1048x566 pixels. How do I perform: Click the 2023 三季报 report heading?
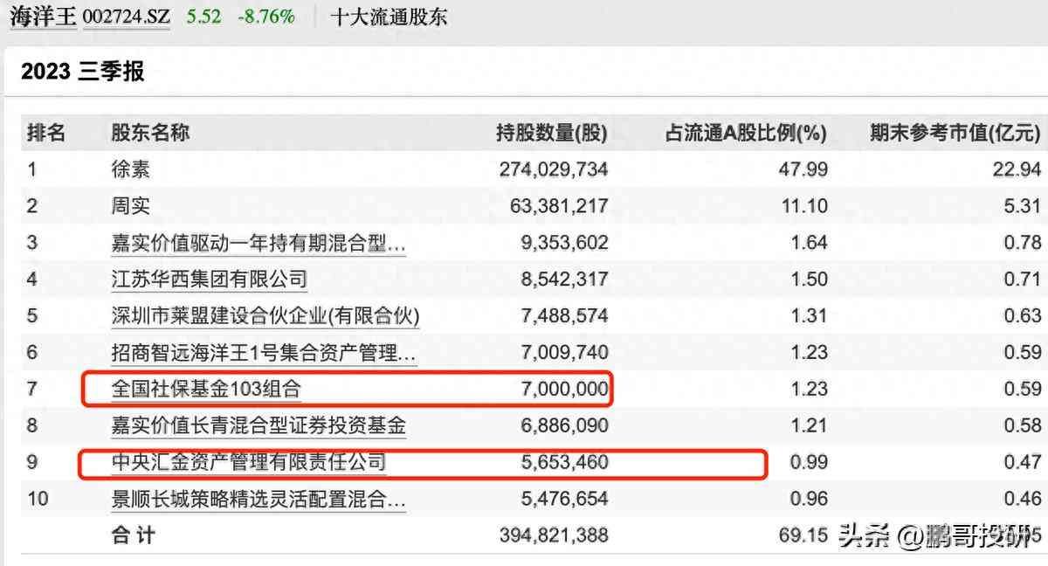pos(83,72)
